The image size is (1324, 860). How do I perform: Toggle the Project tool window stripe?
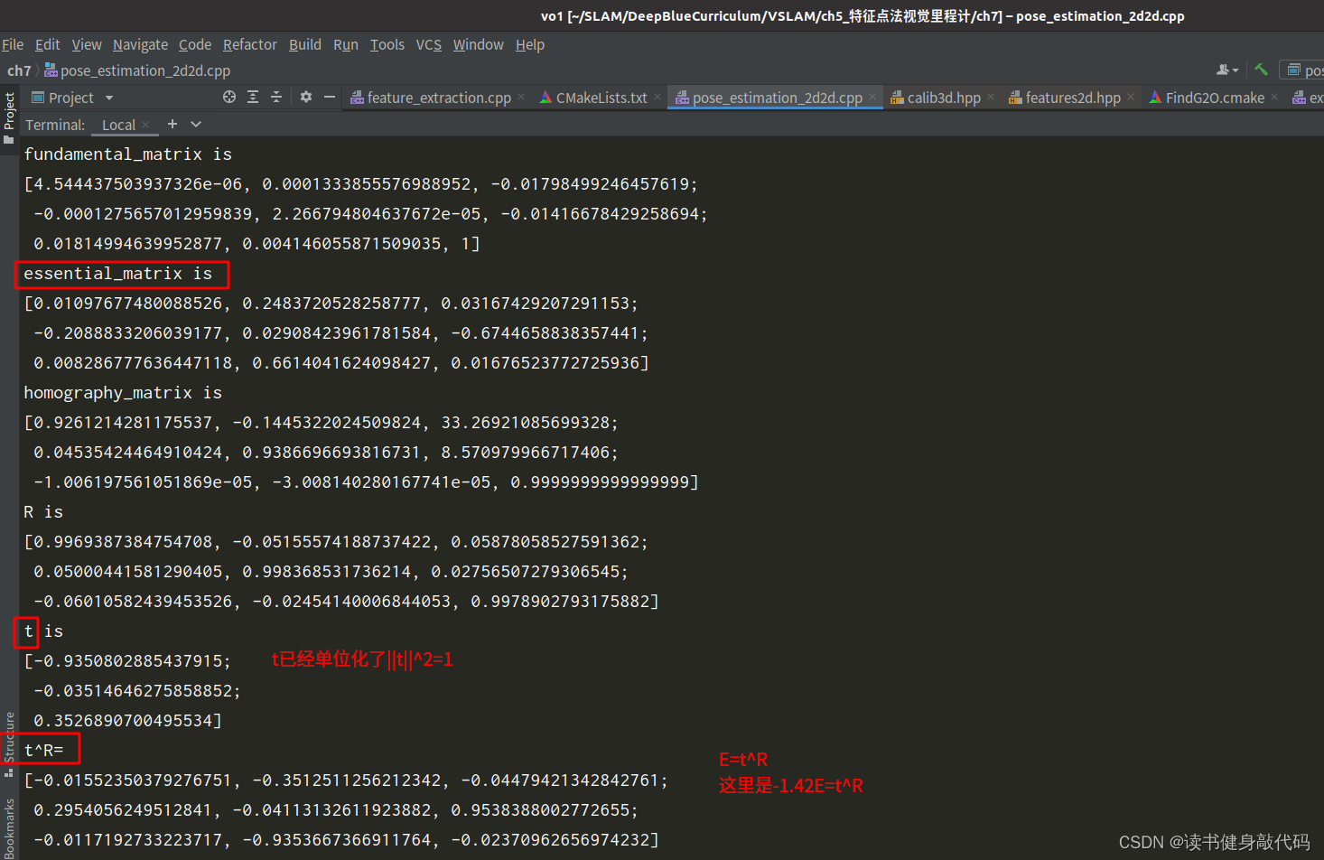[9, 117]
